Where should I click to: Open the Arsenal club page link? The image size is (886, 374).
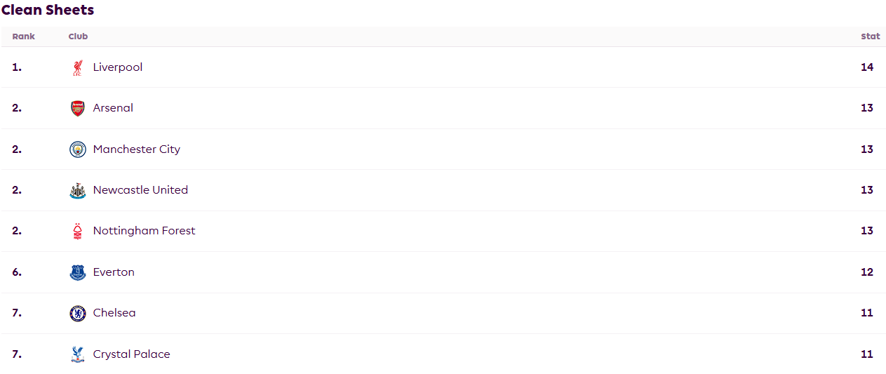pyautogui.click(x=113, y=108)
